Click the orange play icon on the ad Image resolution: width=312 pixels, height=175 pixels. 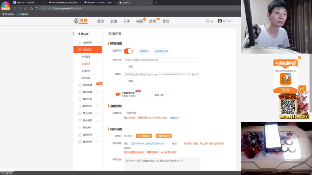click(x=302, y=89)
